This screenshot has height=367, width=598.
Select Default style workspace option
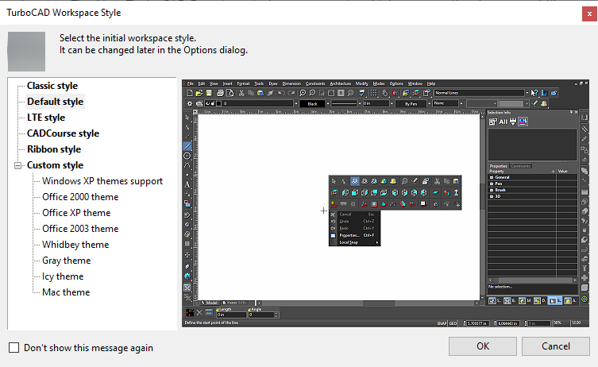[x=55, y=102]
